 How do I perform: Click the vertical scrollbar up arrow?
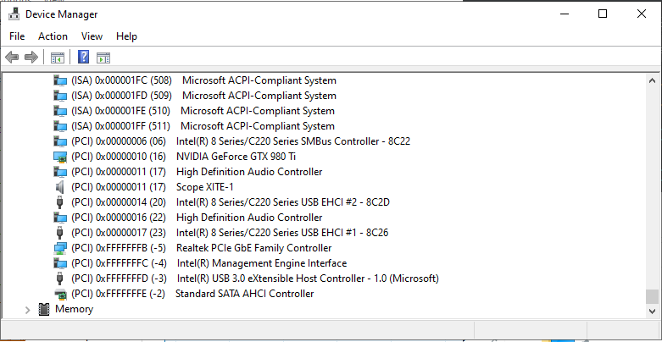(652, 80)
